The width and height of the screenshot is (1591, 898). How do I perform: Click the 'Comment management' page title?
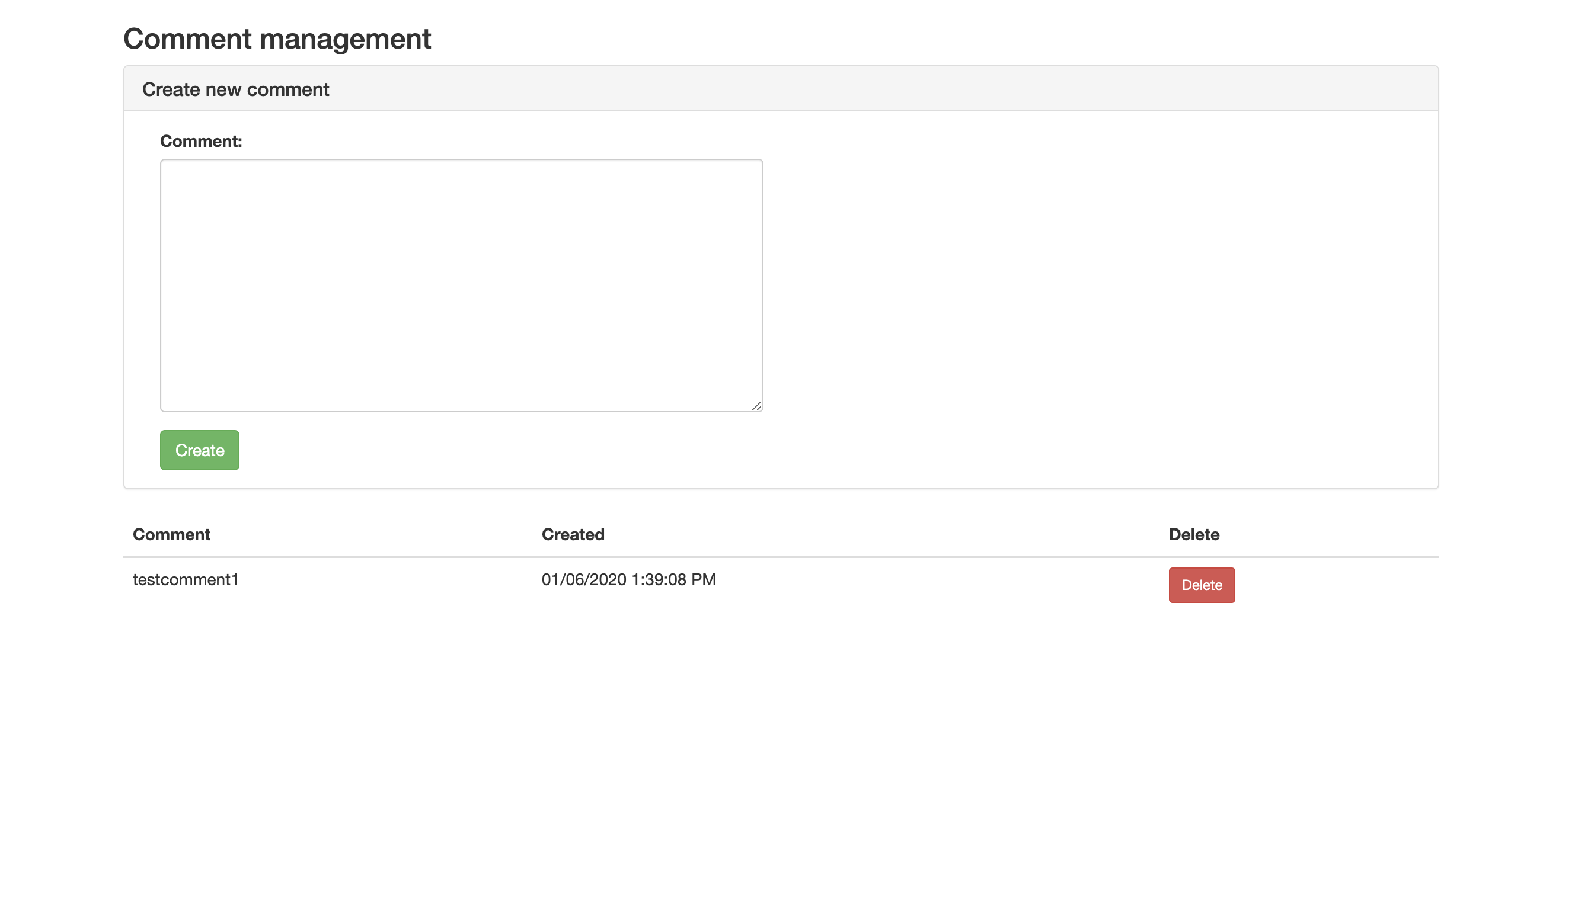277,39
